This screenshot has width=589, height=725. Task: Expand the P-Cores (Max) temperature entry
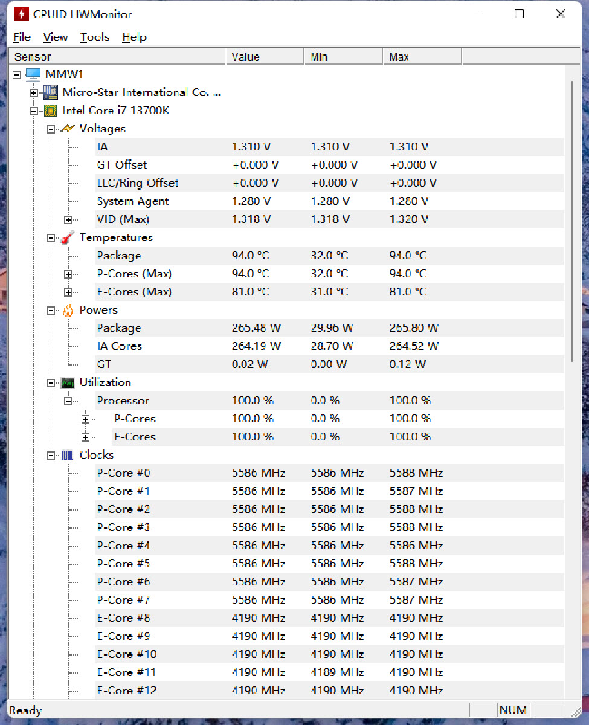click(68, 274)
